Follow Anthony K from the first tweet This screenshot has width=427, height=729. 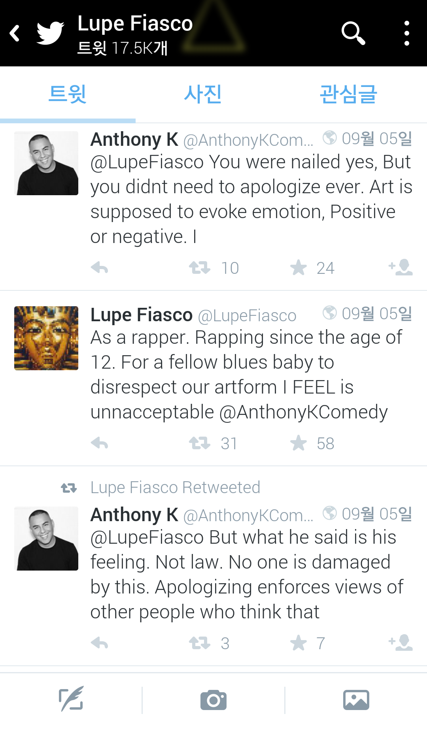401,267
